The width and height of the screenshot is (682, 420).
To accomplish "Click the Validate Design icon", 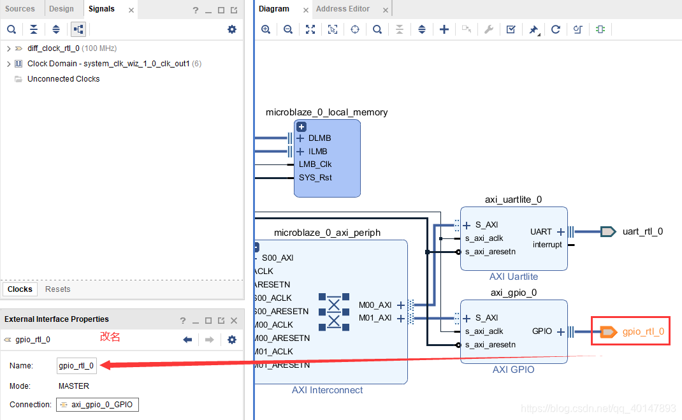I will (511, 29).
